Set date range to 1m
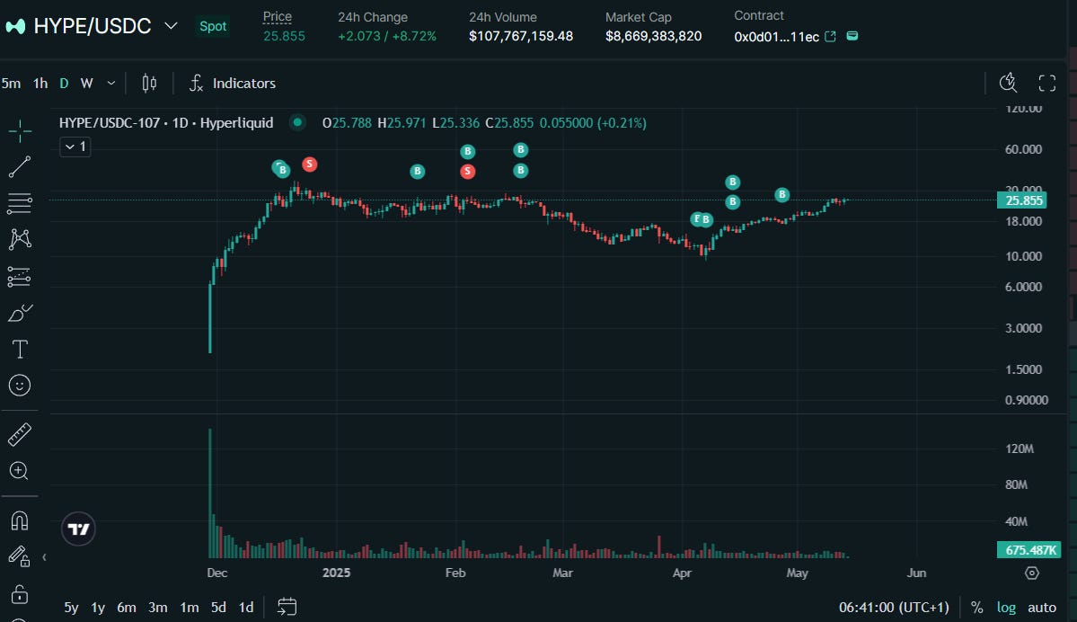Image resolution: width=1077 pixels, height=622 pixels. [x=189, y=608]
